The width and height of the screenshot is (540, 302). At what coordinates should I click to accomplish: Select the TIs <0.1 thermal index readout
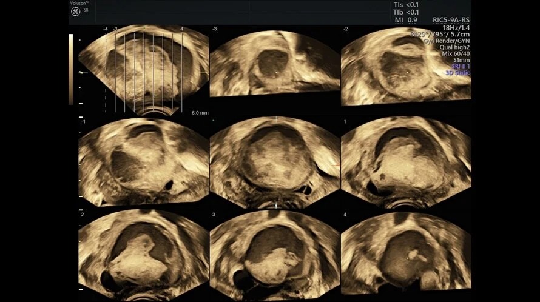click(406, 5)
